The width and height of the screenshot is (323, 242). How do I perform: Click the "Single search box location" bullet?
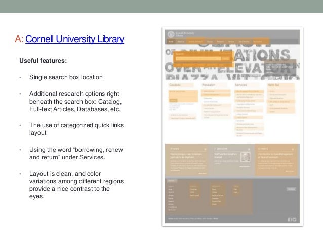[x=66, y=77]
